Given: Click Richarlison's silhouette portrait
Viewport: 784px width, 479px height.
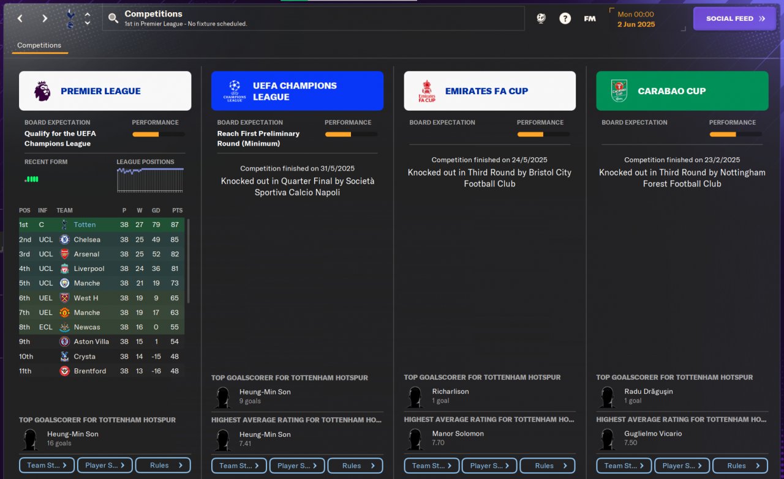Looking at the screenshot, I should [415, 398].
